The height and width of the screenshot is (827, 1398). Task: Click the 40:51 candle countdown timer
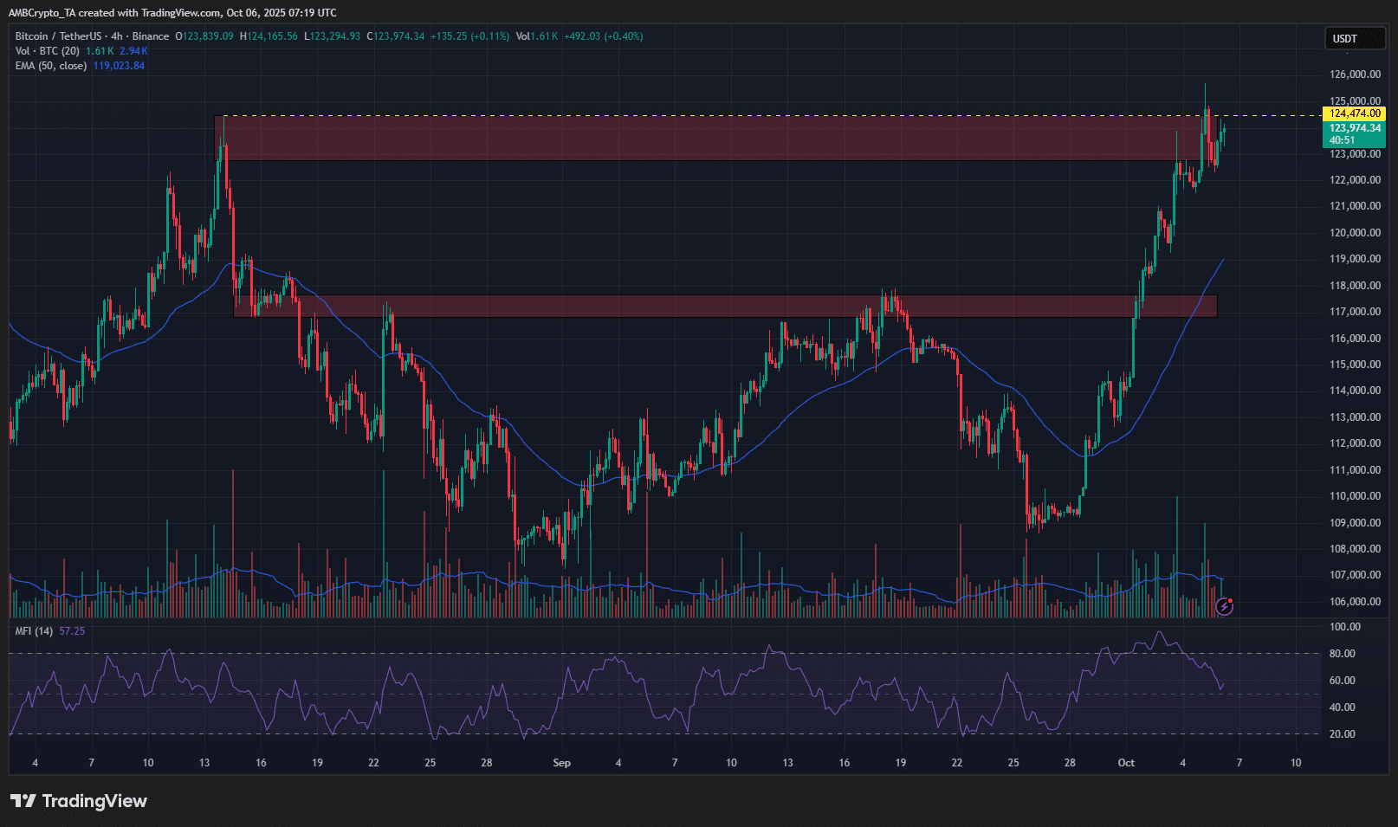click(1341, 138)
